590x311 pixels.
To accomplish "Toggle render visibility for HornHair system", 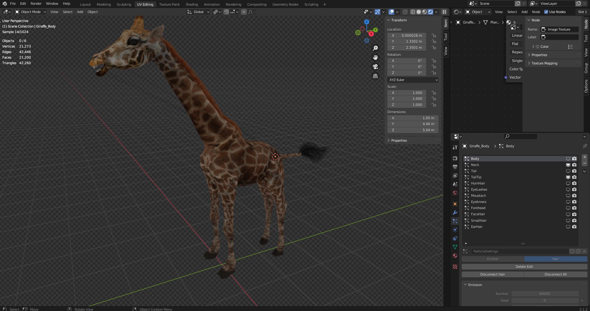I will (574, 183).
